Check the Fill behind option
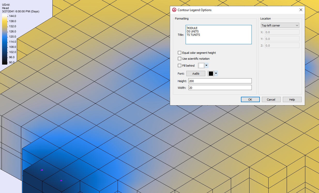Viewport: 319px width, 193px height. click(180, 66)
